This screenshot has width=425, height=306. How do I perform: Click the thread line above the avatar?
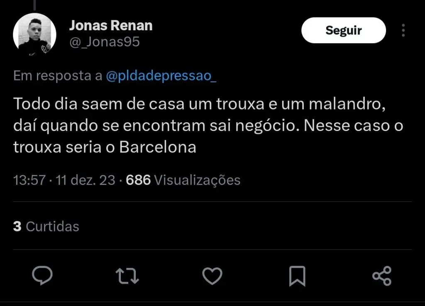click(34, 4)
